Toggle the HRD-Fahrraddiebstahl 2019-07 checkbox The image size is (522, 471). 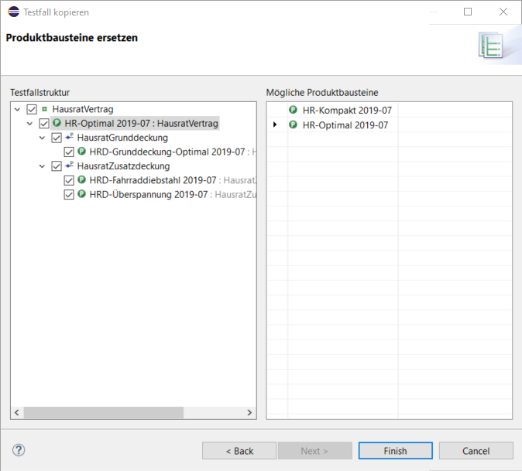pos(69,180)
